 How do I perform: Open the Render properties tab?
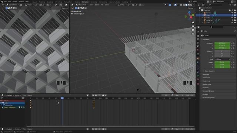tap(198, 36)
